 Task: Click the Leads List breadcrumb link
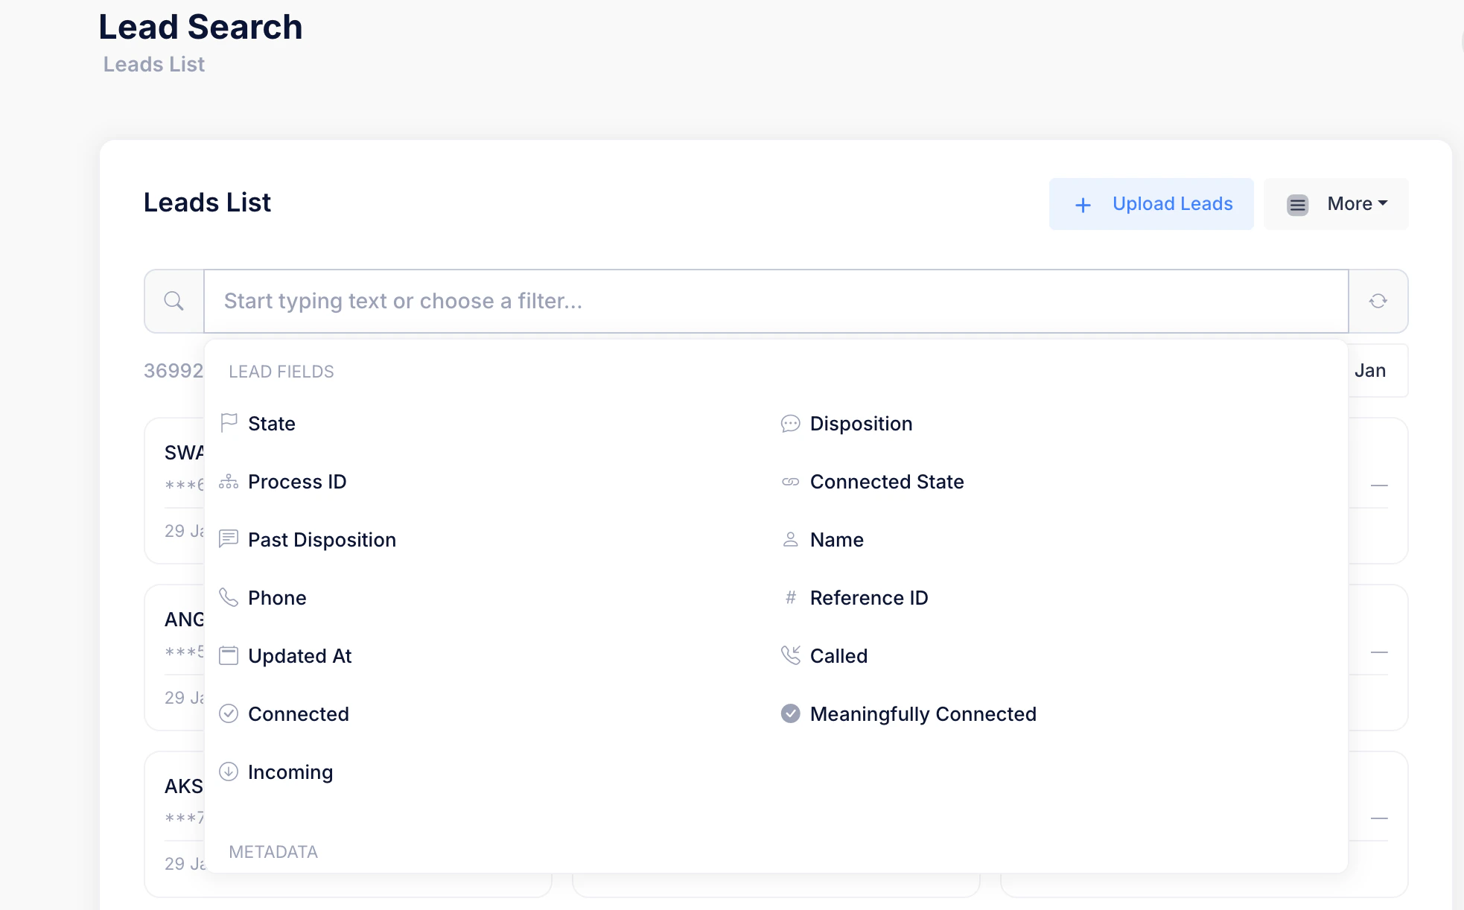tap(153, 64)
